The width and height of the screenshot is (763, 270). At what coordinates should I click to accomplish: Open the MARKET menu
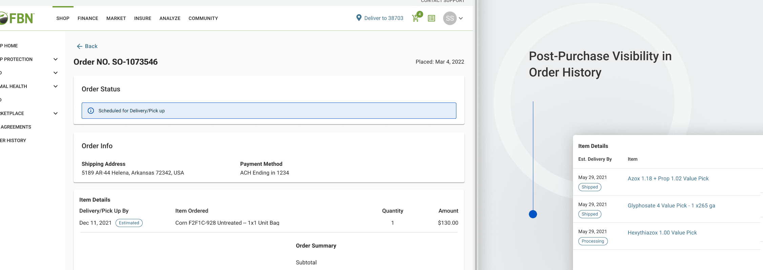[x=116, y=18]
